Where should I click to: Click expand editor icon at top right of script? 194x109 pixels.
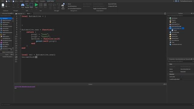[x=165, y=13]
